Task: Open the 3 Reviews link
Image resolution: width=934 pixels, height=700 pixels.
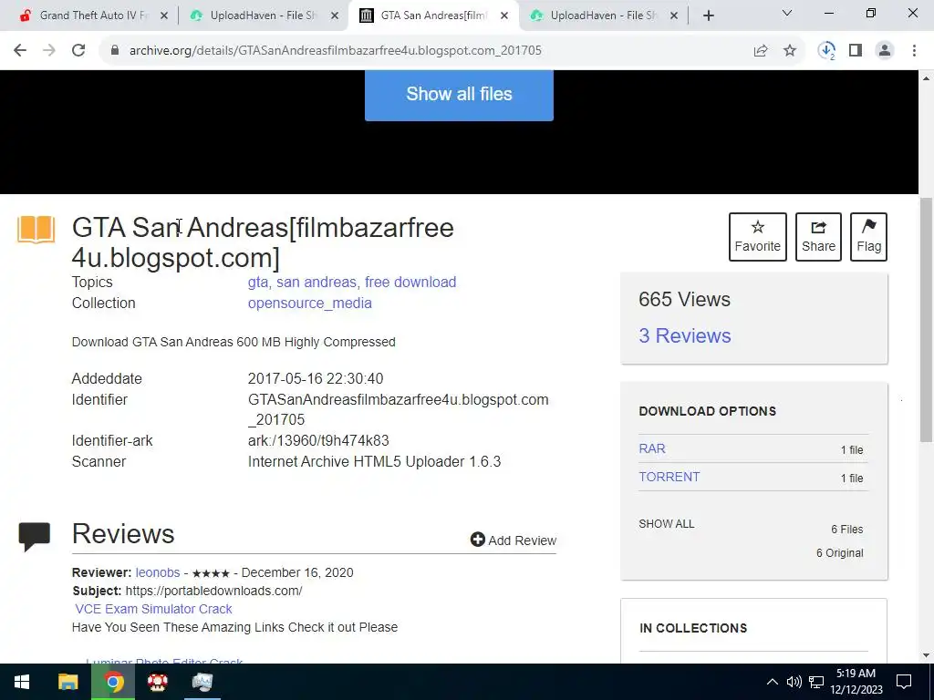Action: 684,335
